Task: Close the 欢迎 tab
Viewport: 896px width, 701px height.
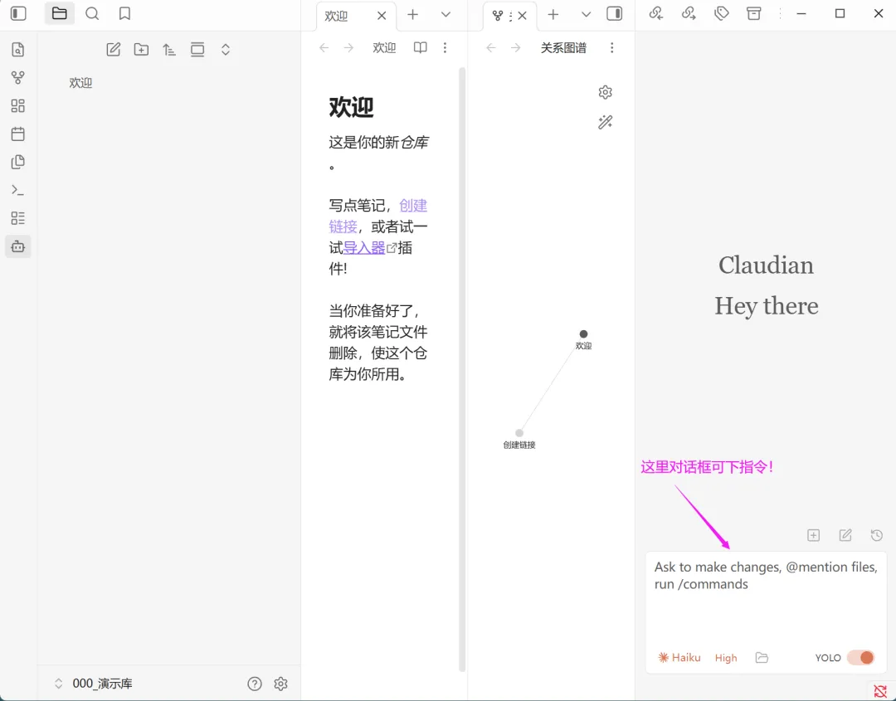Action: (382, 16)
